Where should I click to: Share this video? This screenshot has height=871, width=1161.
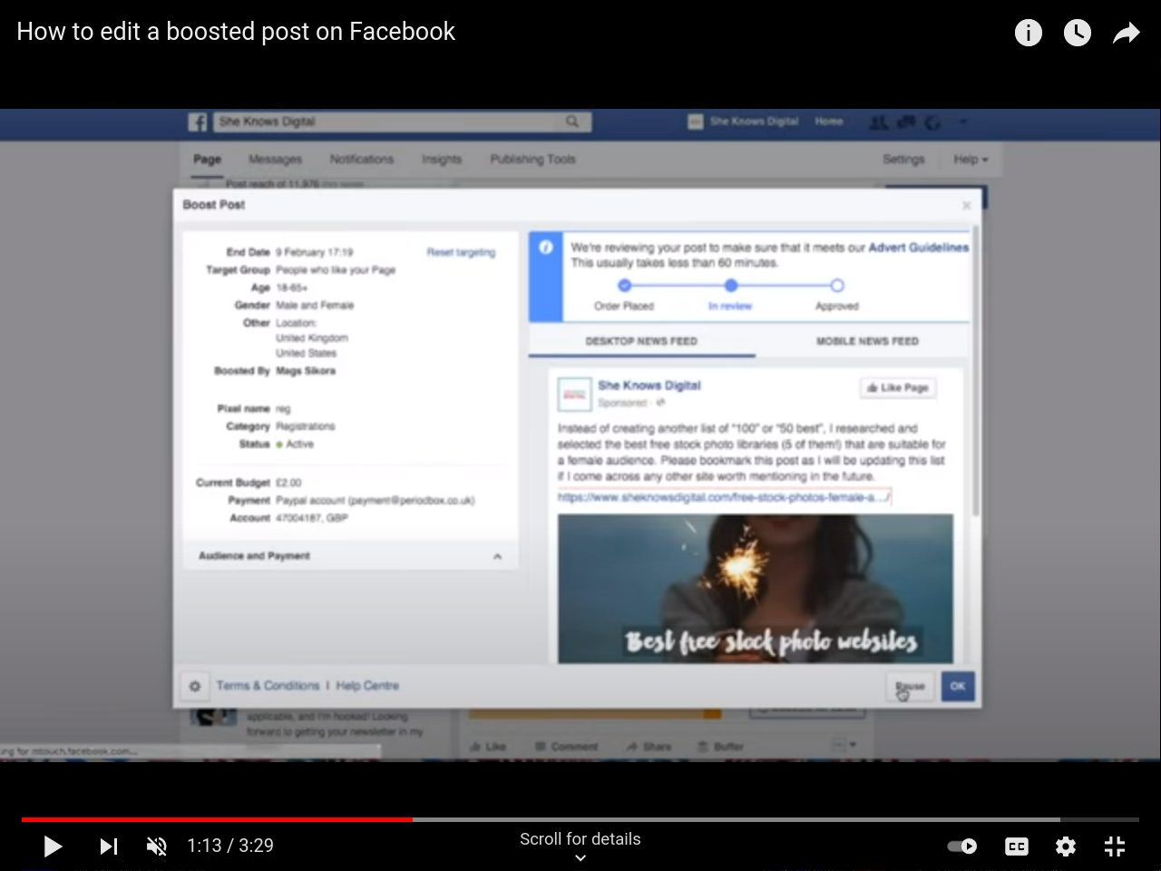(1126, 34)
